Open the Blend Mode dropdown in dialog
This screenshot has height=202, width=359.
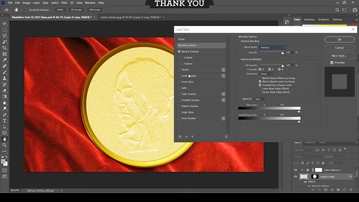coord(273,47)
